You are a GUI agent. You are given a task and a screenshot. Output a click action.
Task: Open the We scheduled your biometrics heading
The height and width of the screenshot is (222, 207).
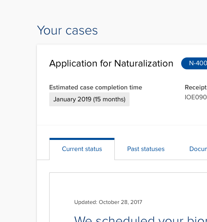[x=141, y=219]
